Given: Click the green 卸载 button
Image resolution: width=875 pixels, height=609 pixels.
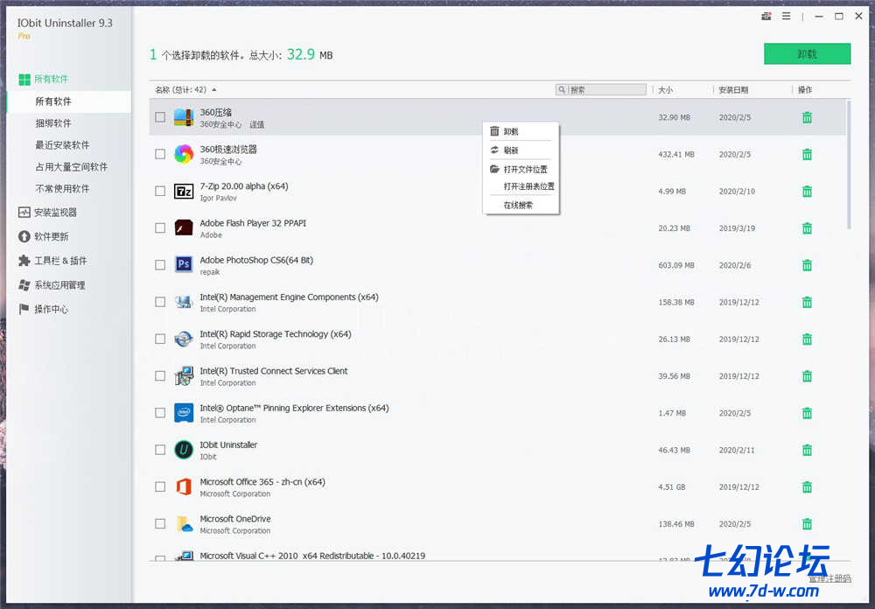Looking at the screenshot, I should pyautogui.click(x=807, y=53).
